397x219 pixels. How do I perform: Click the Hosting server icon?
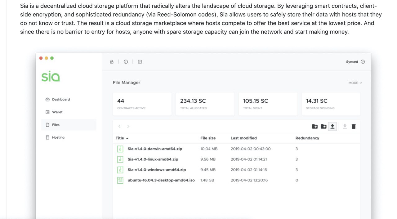point(47,137)
